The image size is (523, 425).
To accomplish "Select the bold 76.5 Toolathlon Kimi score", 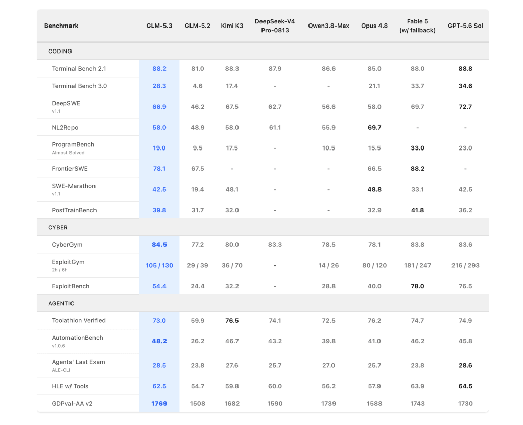I will [x=232, y=321].
